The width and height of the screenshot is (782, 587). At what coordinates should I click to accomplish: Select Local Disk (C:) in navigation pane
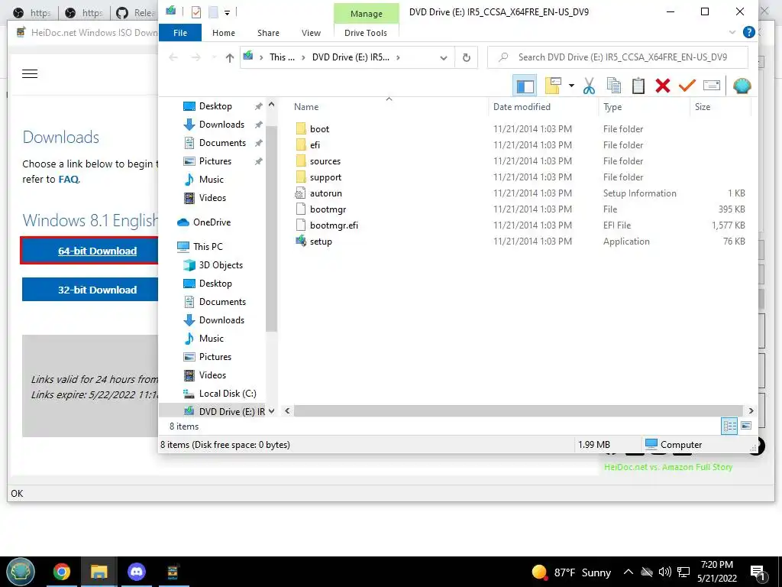click(228, 394)
